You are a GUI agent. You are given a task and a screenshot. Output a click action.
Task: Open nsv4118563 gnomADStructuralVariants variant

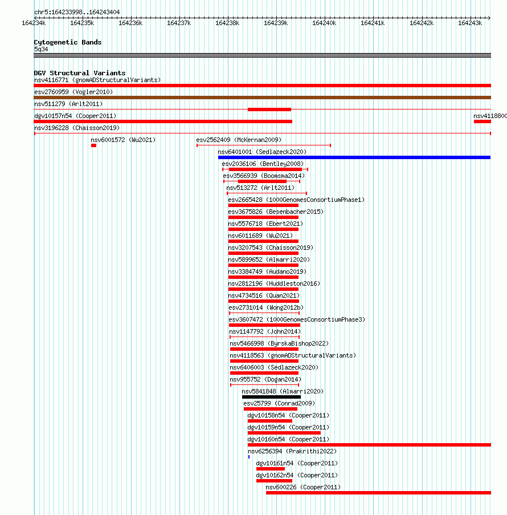[x=293, y=356]
